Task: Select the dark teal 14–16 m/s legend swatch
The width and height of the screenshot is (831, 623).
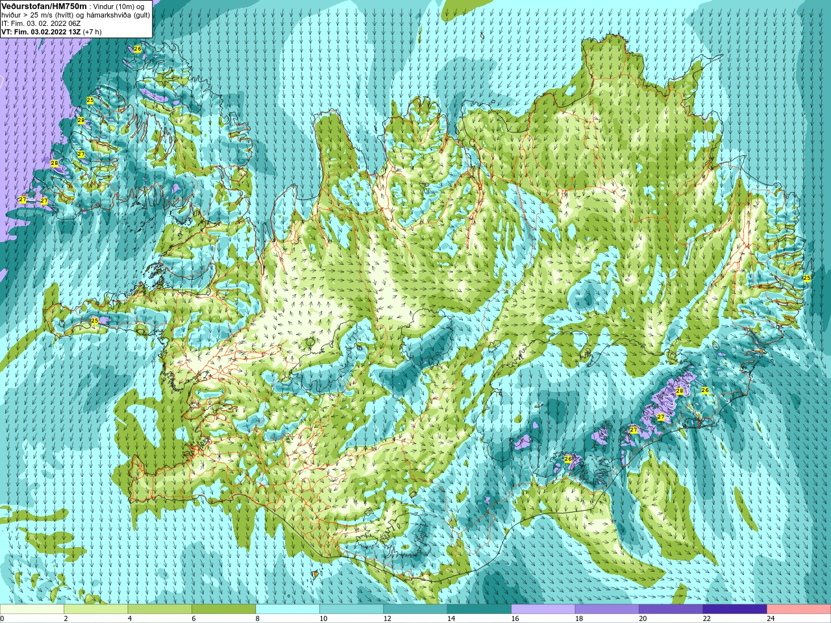Action: [x=479, y=609]
